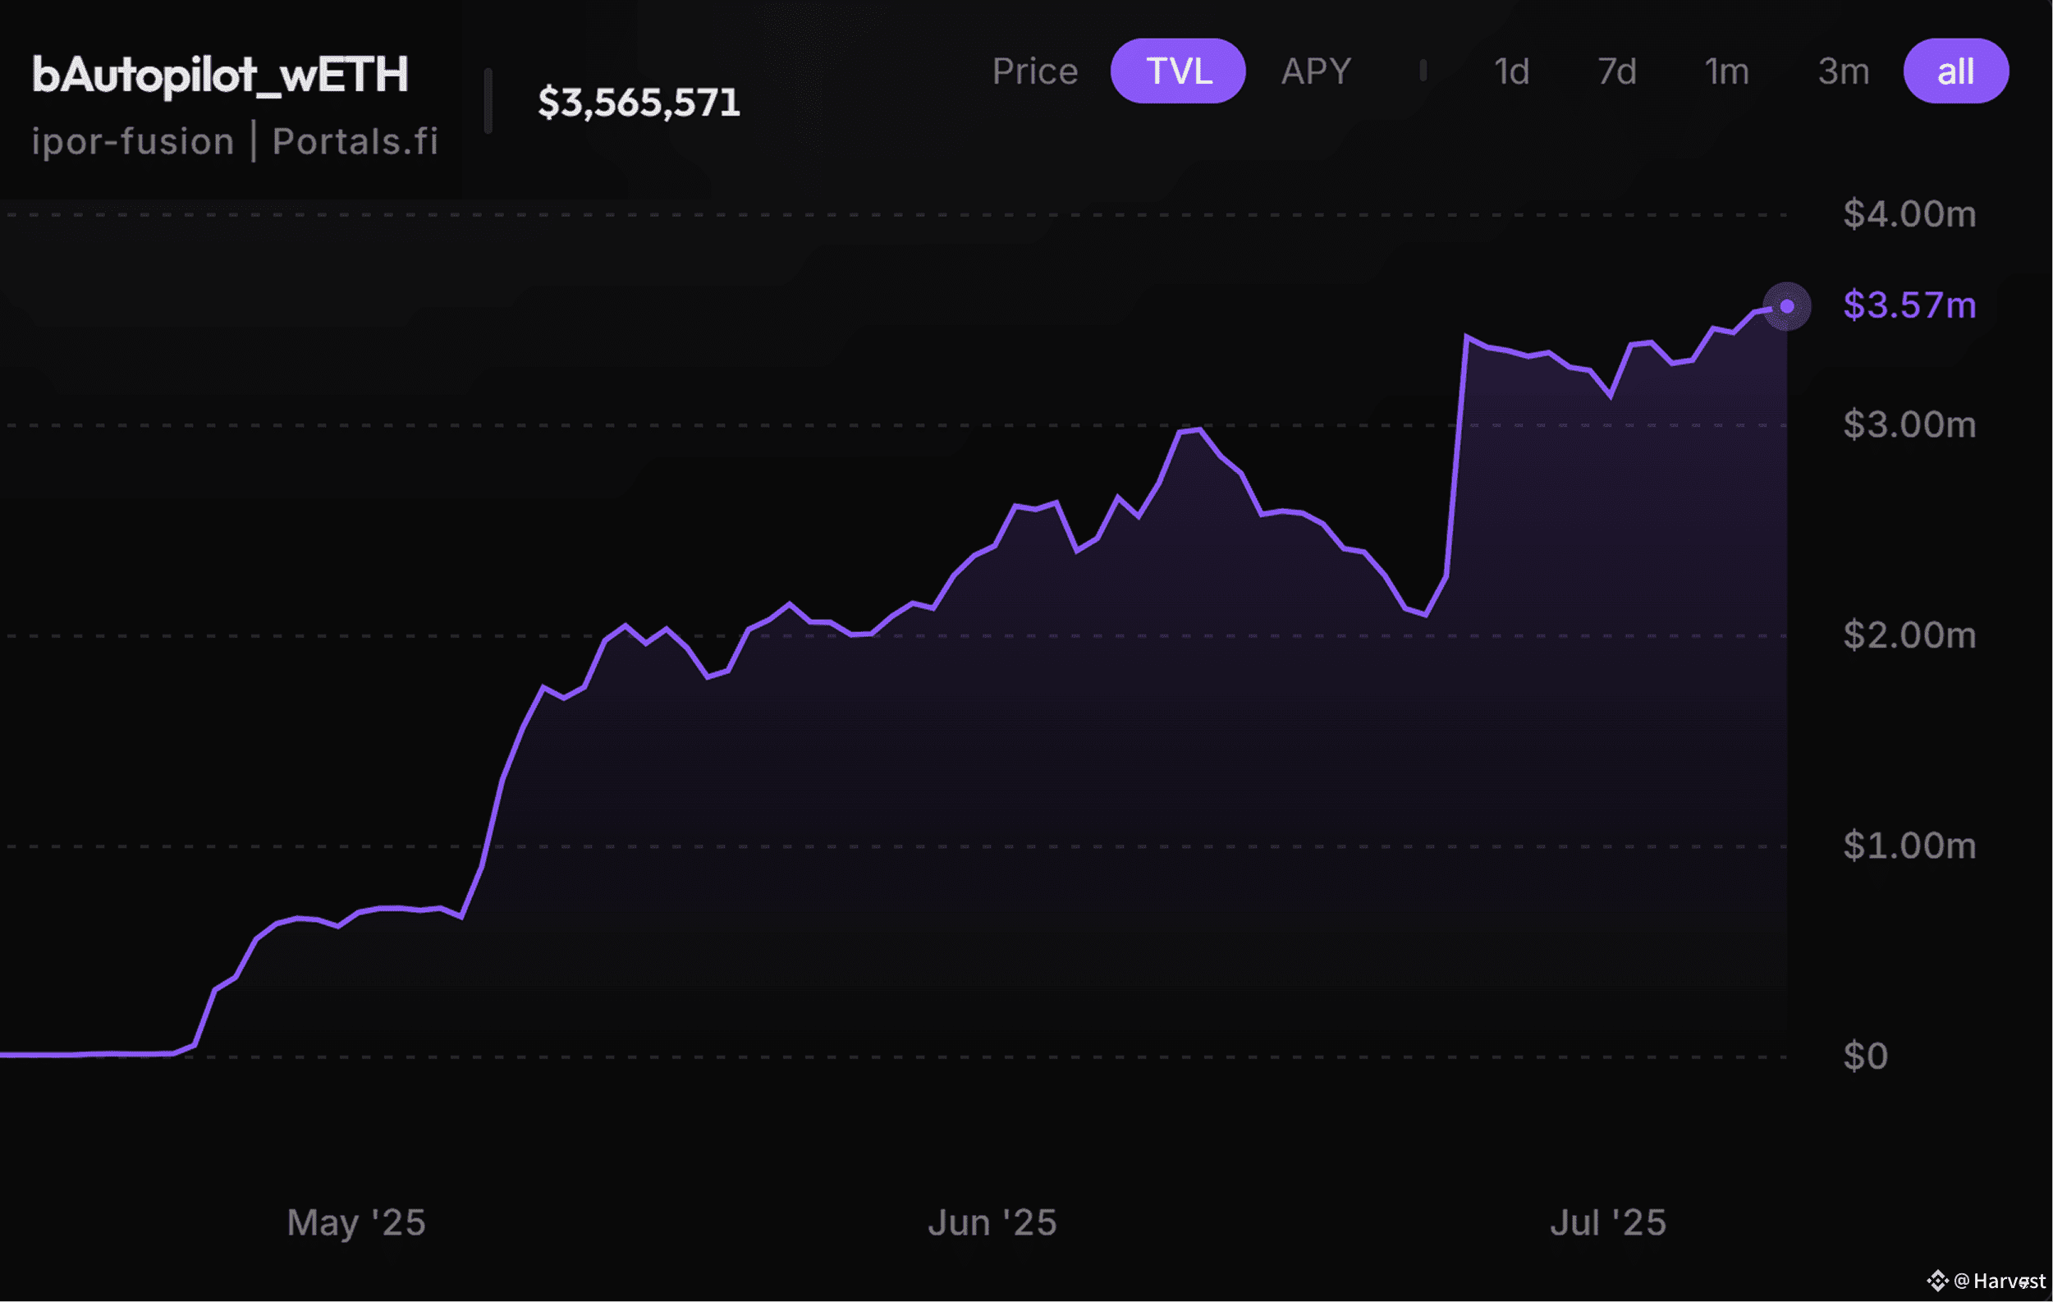Screen dimensions: 2053x1302
Task: Select the all time range
Action: tap(1956, 71)
